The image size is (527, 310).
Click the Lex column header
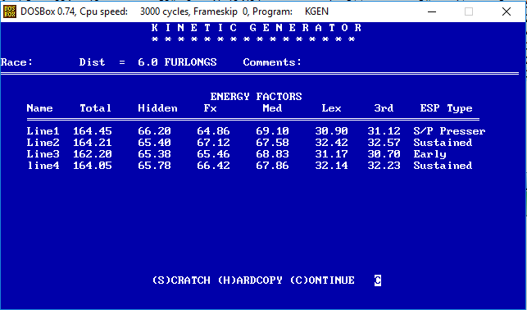click(331, 108)
